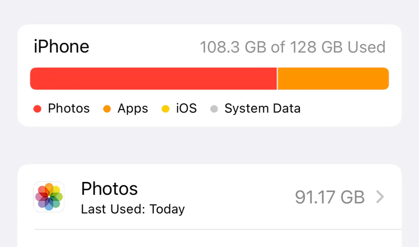Select the Photos storage row title

109,188
